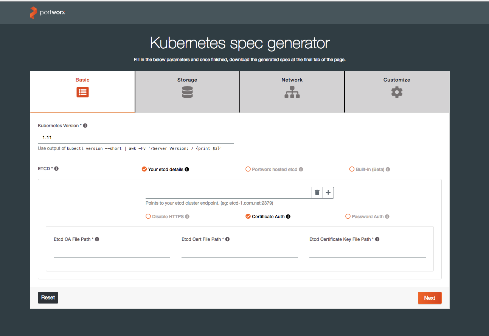Show info for Etcd Certificate Key File Path
The width and height of the screenshot is (489, 336).
pyautogui.click(x=377, y=239)
